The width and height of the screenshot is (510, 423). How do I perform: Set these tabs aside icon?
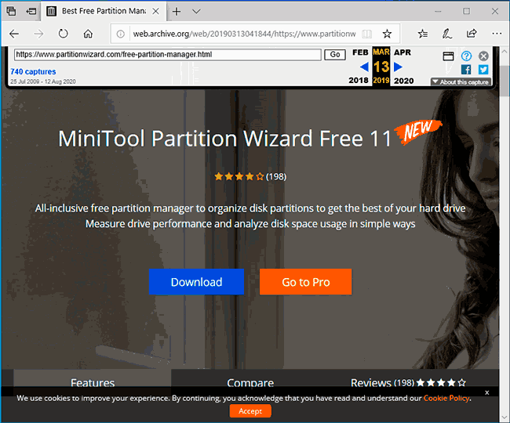point(31,12)
